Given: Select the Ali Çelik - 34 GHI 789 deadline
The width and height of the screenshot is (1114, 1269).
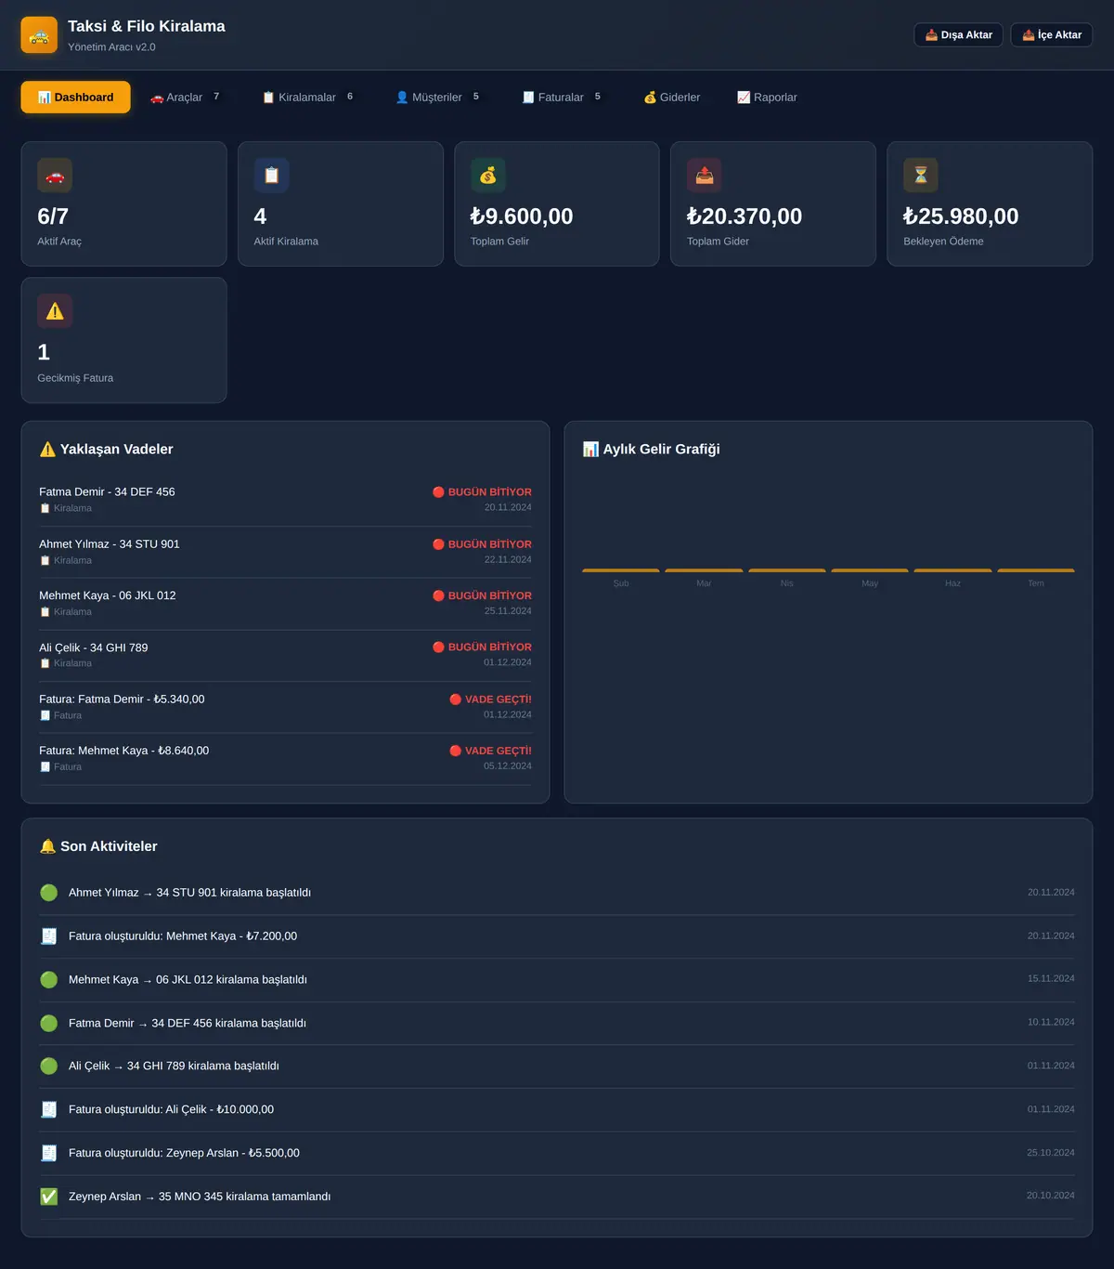Looking at the screenshot, I should point(285,656).
